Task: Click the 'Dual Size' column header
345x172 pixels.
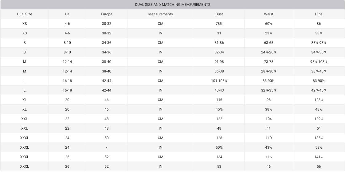Action: [25, 14]
